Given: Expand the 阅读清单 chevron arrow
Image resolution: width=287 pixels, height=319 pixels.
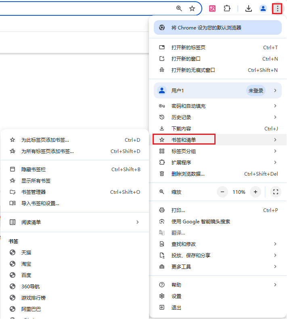Looking at the screenshot, I should point(138,222).
